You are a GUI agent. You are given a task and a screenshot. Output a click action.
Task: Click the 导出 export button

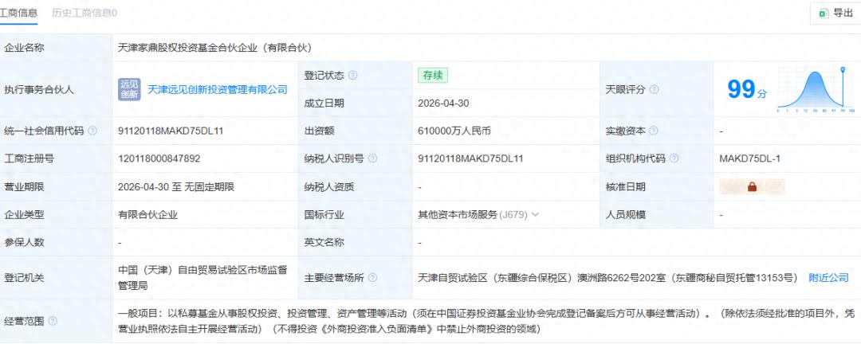click(x=835, y=14)
